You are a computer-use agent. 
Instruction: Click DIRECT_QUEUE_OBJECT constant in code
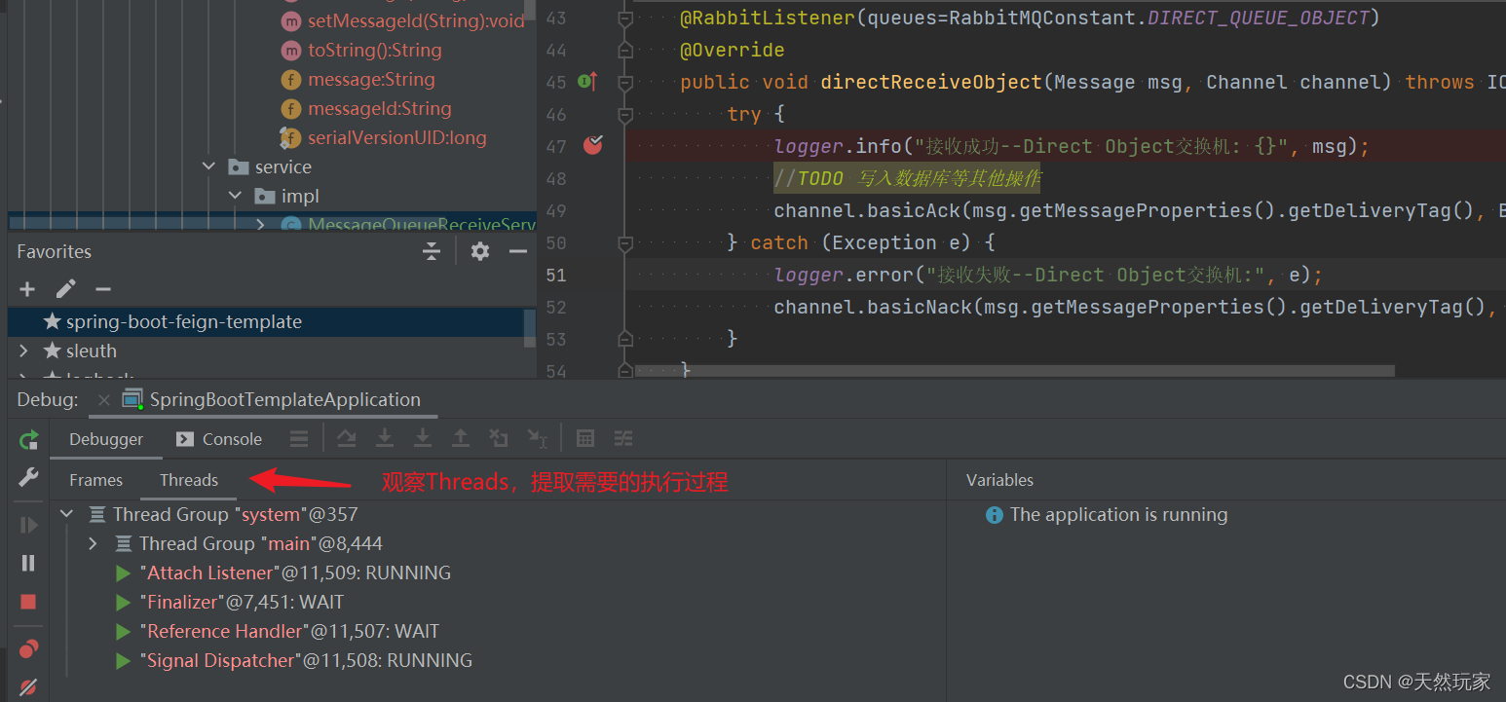(x=1259, y=18)
